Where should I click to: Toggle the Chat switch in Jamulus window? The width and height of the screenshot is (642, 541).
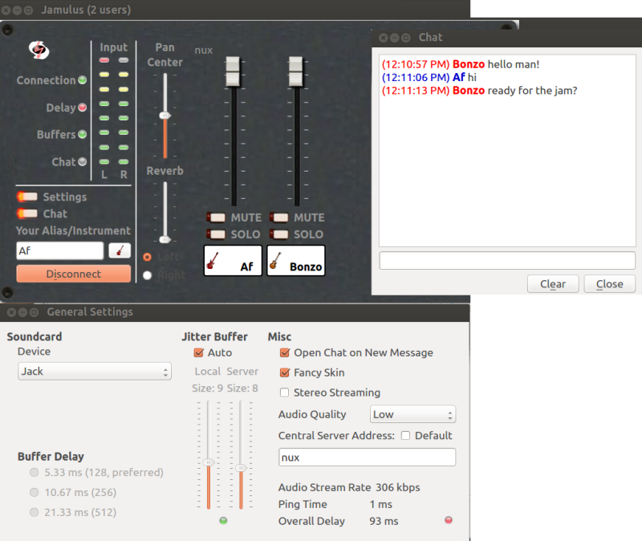coord(27,214)
